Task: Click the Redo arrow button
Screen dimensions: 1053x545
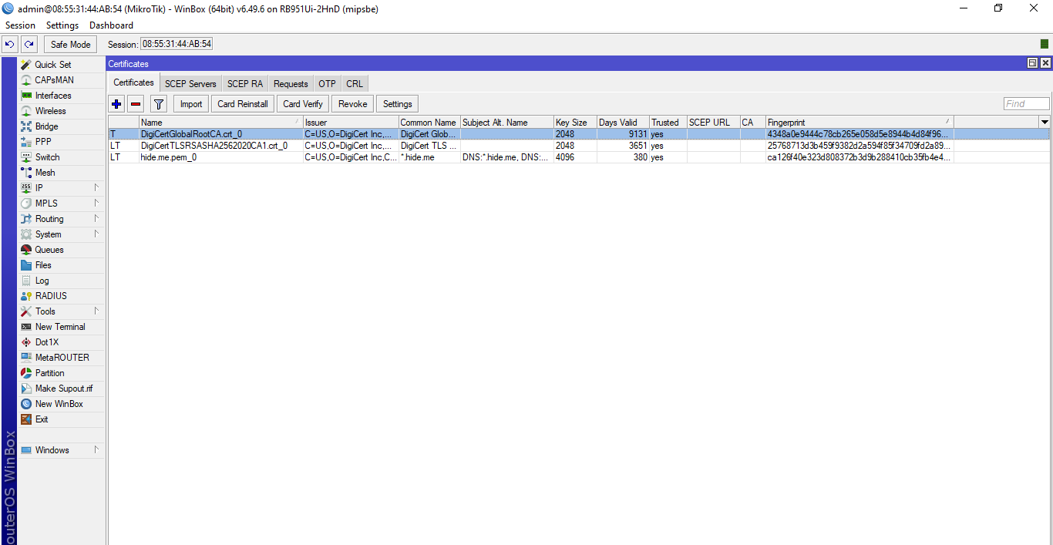Action: click(x=29, y=44)
